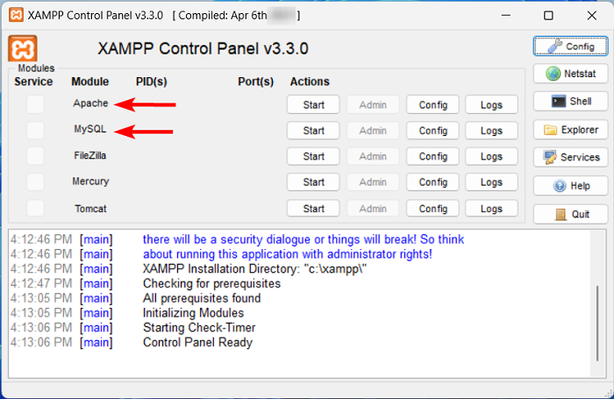Click the FileZilla Admin button
The image size is (614, 399).
(373, 156)
